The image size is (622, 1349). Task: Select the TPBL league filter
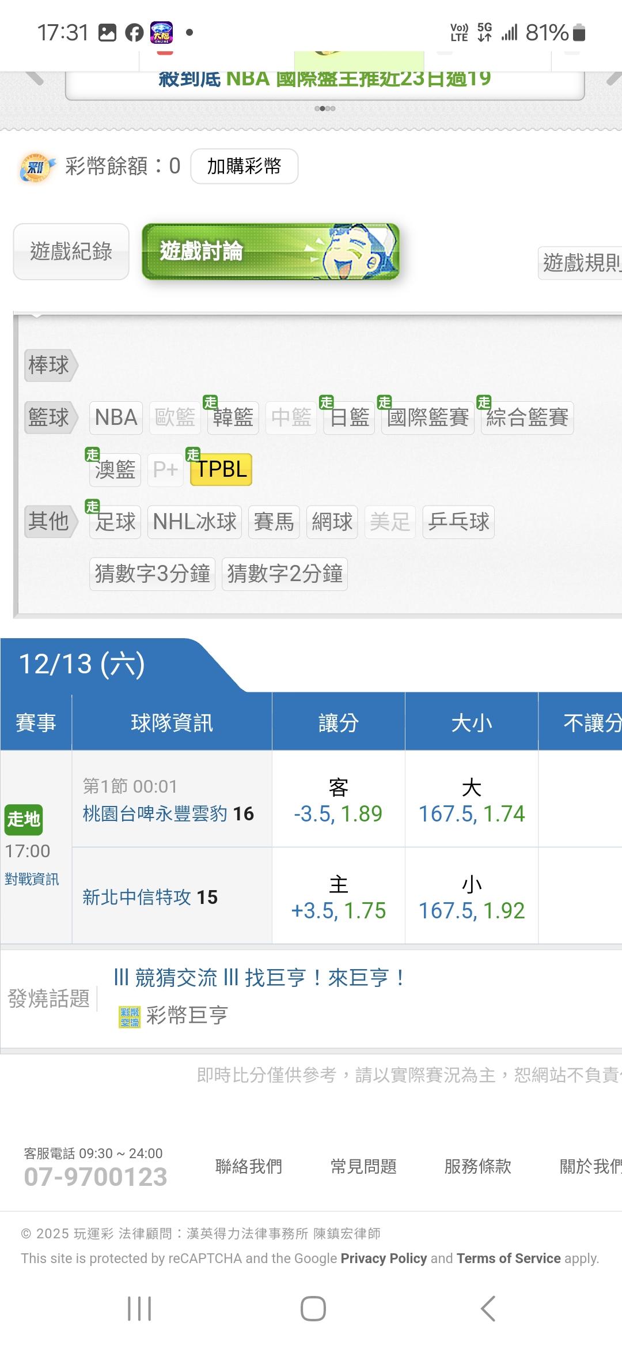tap(221, 469)
